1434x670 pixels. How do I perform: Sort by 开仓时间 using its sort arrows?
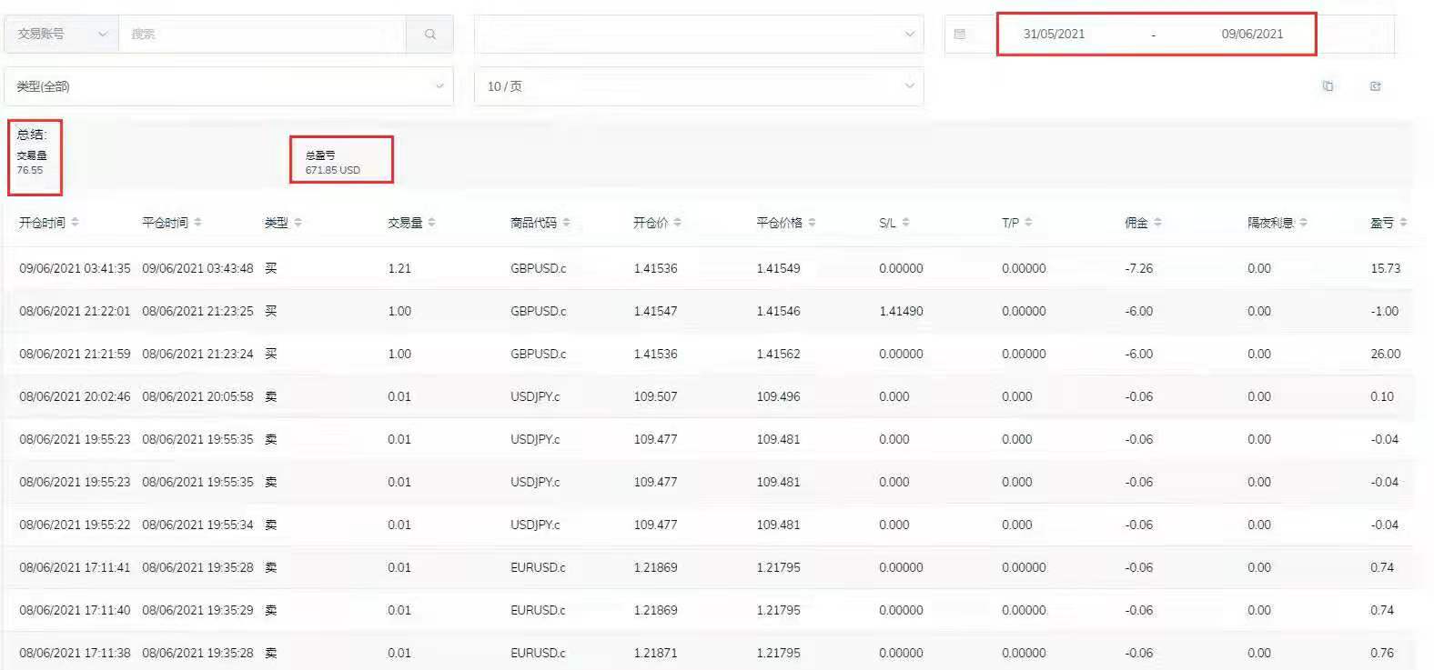click(x=75, y=222)
